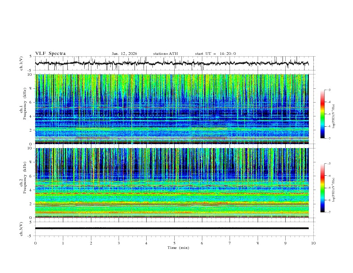
Task: Click the log(PSD) label beside the ch.2 colorbar
Action: pyautogui.click(x=333, y=190)
